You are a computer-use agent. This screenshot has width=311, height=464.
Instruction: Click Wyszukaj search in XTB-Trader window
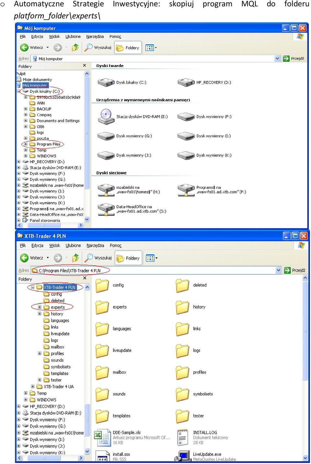pos(98,258)
